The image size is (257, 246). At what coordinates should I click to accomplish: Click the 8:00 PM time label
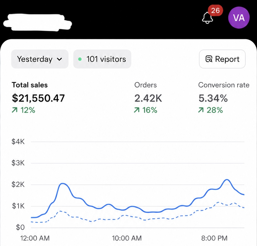tap(214, 238)
